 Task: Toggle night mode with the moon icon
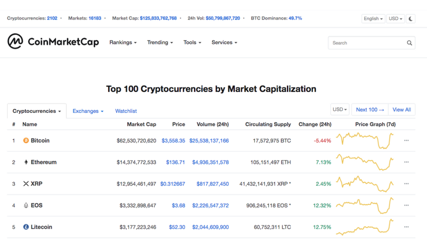410,19
